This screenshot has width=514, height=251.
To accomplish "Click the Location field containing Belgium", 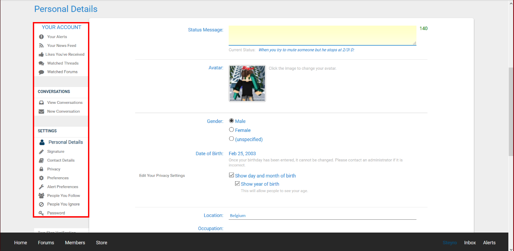I will coord(322,215).
